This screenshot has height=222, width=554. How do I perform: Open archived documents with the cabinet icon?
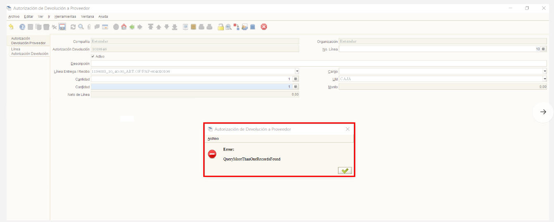click(193, 27)
